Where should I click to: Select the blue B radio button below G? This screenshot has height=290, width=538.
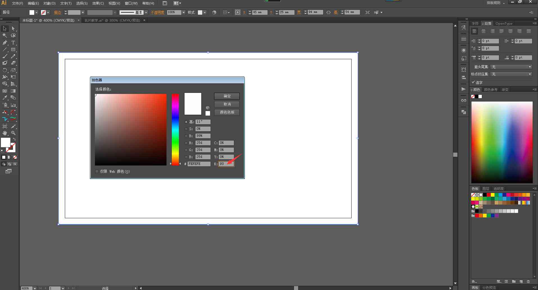click(186, 157)
